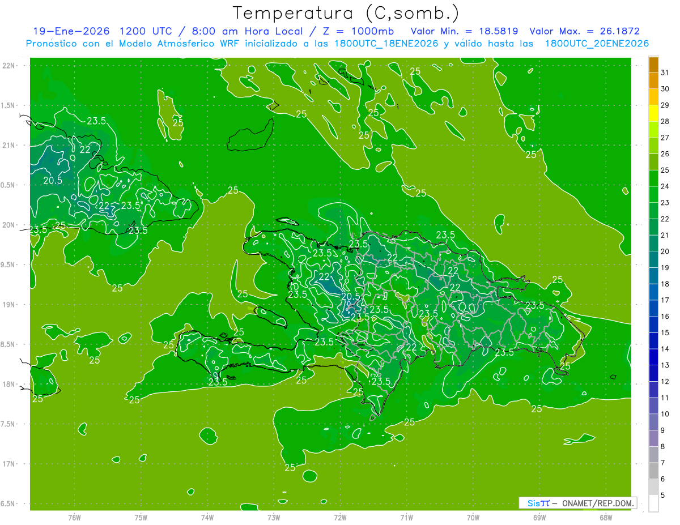680x525 pixels.
Task: Select valid-until time "1800UTC_20ENE2026"
Action: click(596, 44)
